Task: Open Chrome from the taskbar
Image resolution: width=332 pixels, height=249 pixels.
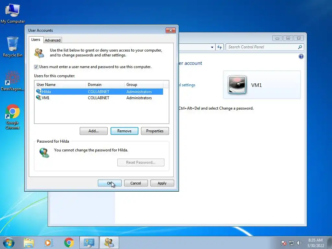Action: (x=69, y=243)
